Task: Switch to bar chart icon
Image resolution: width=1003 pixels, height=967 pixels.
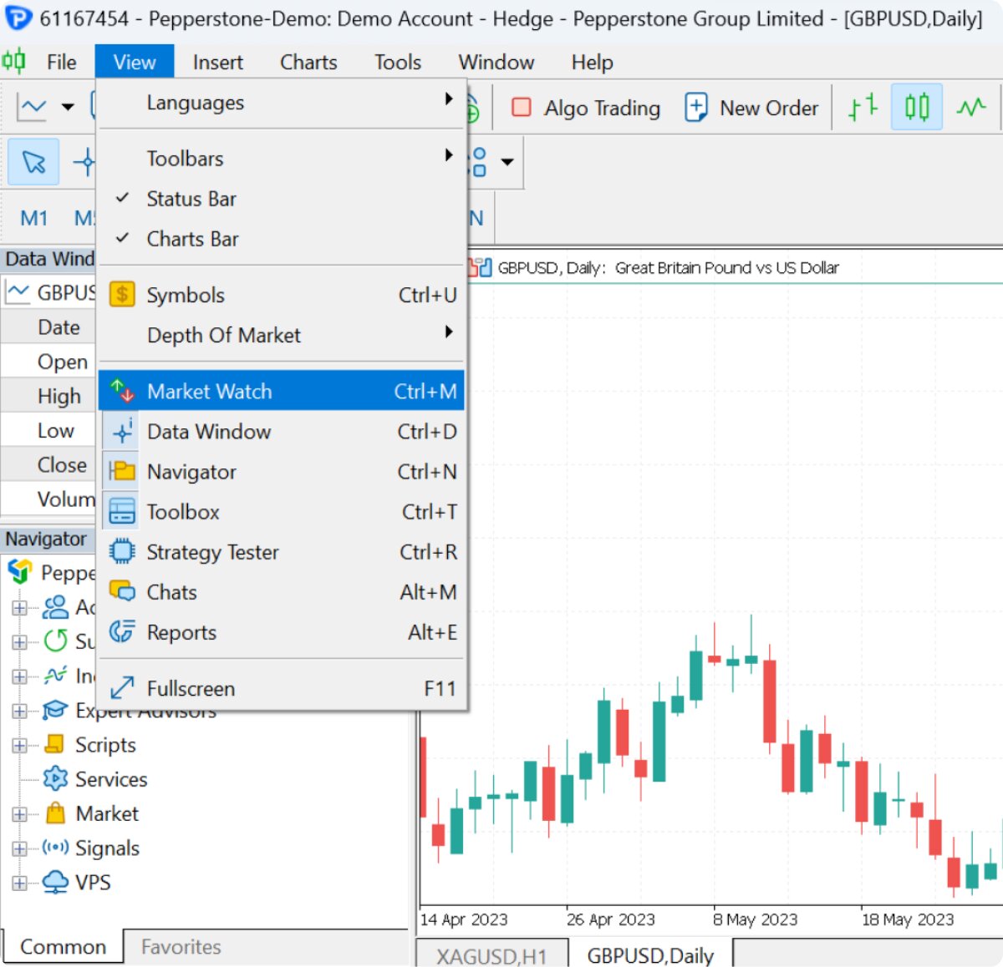Action: [x=863, y=107]
